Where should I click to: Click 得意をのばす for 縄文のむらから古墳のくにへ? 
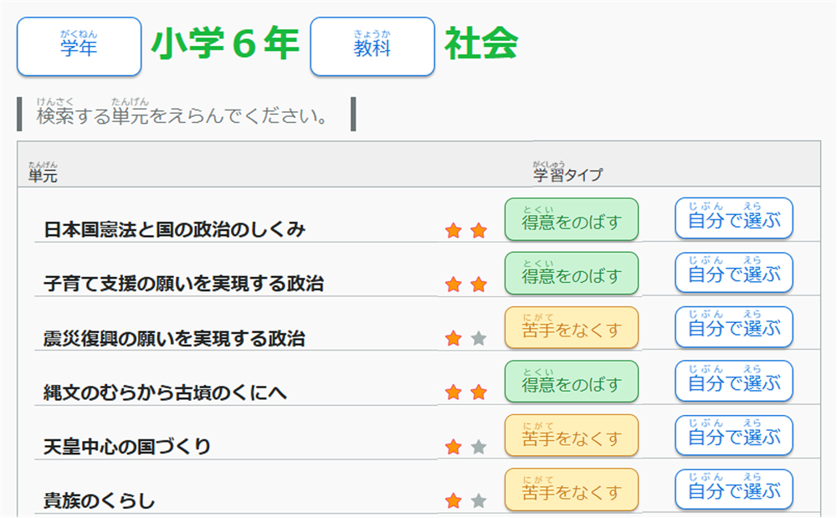click(572, 382)
